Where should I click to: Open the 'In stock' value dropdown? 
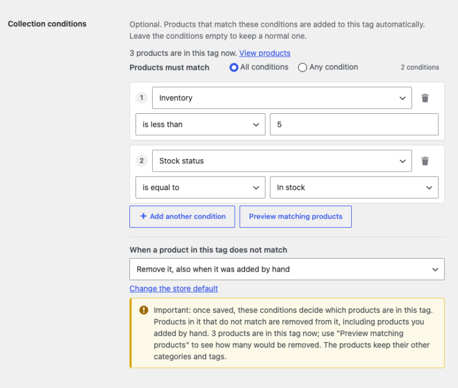click(x=354, y=187)
